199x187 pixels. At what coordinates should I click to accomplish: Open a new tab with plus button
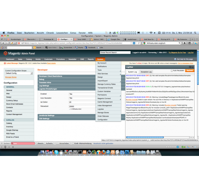click(192, 39)
